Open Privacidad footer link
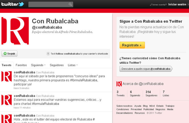The width and height of the screenshot is (189, 123). click(x=136, y=109)
